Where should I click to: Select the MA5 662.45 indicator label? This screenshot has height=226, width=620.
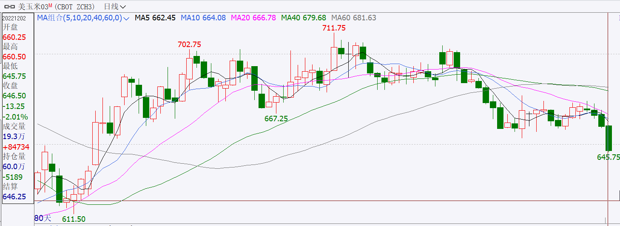click(x=155, y=18)
